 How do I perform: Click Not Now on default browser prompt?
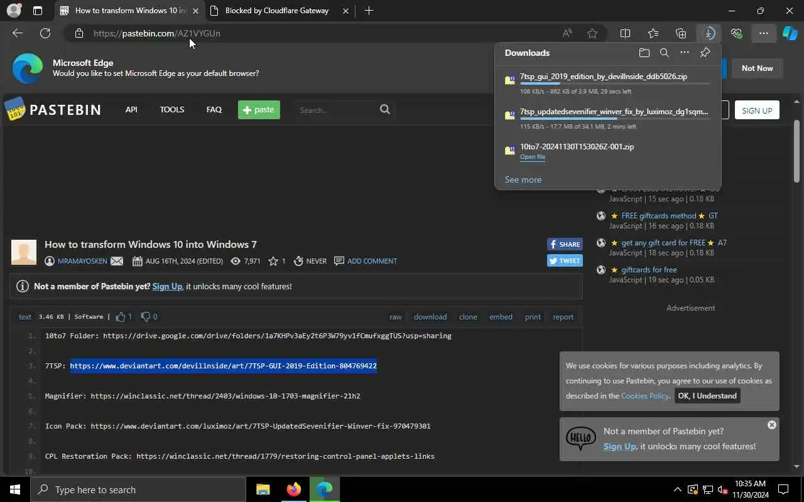(757, 68)
